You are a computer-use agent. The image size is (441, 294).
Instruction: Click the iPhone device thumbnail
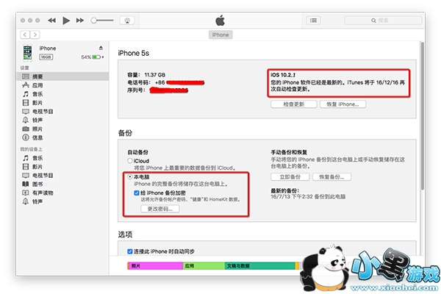[x=28, y=53]
